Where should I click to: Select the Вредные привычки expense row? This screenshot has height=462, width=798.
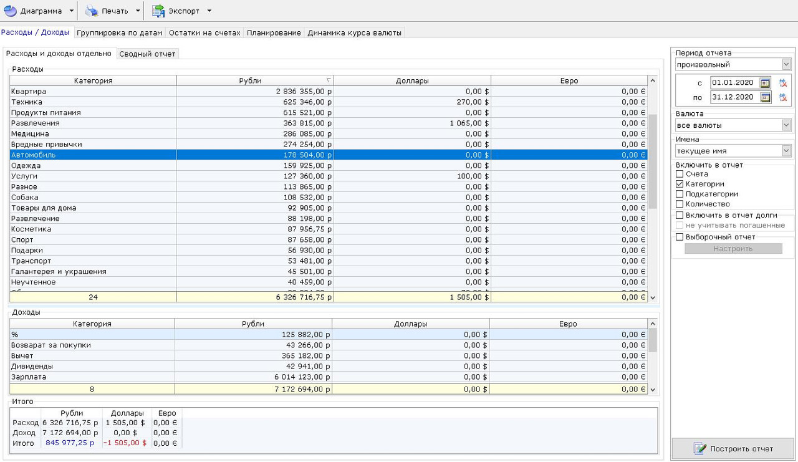coord(329,144)
